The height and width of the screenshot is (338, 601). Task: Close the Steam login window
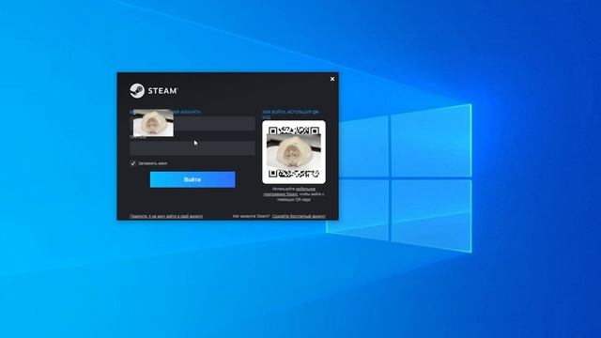coord(332,79)
